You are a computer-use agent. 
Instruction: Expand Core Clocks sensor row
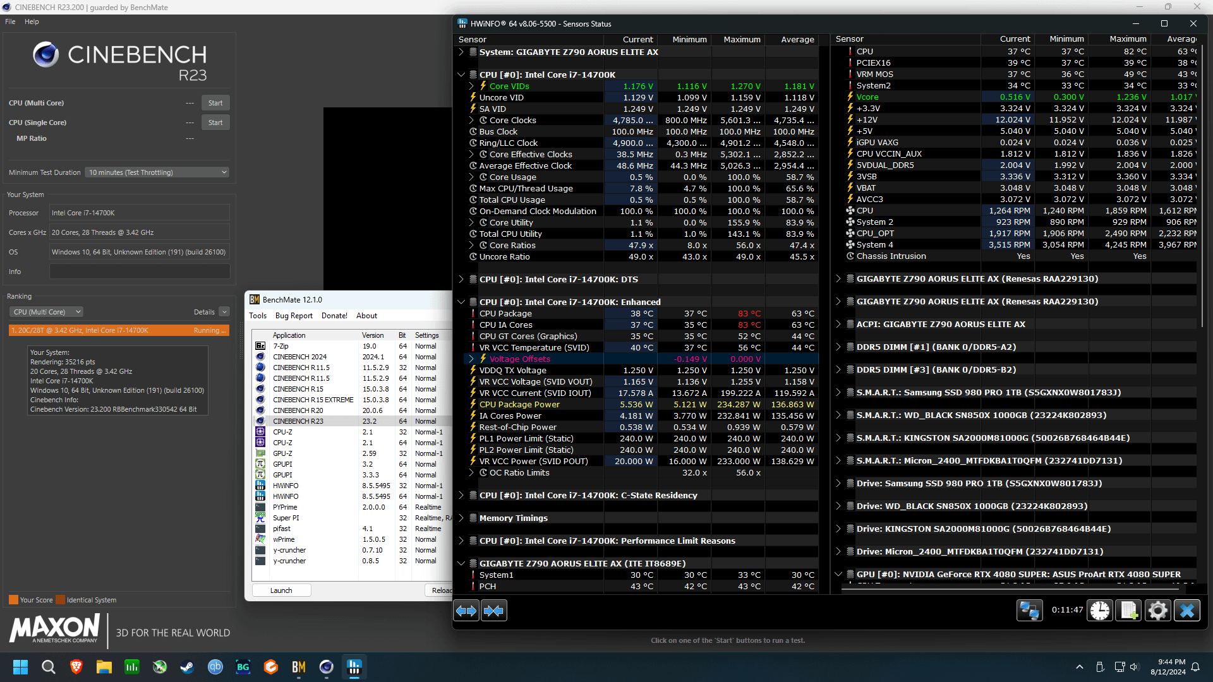click(471, 120)
